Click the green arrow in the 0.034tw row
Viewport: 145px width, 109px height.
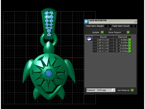pos(130,51)
